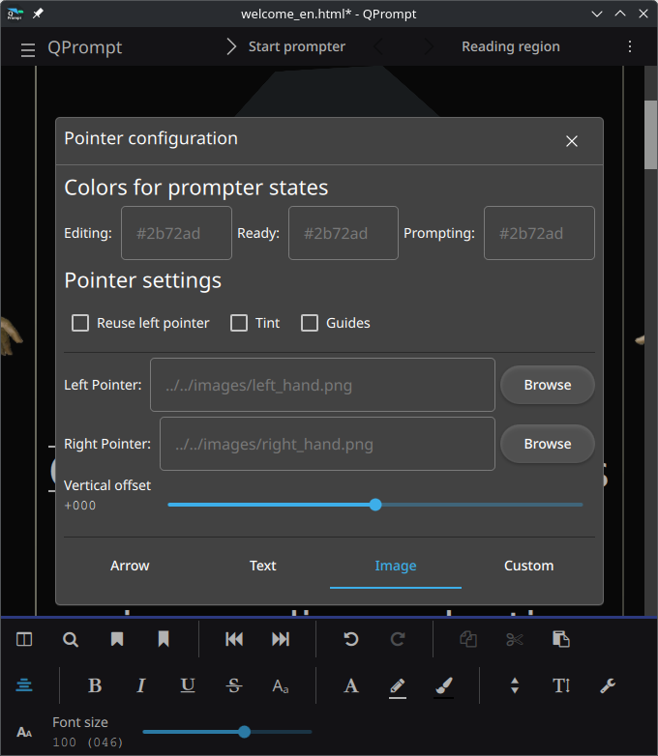This screenshot has width=658, height=756.
Task: Click the split columns view icon
Action: pyautogui.click(x=24, y=639)
